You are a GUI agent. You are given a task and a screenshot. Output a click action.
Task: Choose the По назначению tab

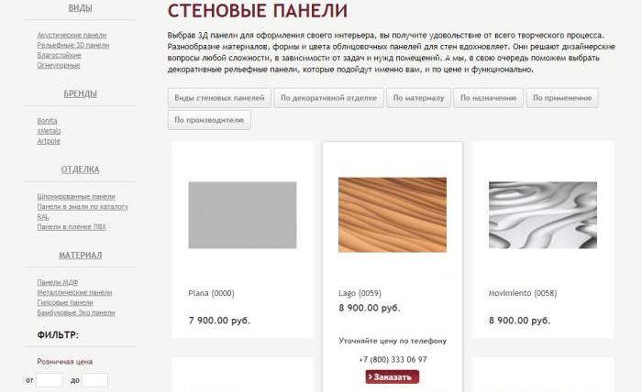(x=489, y=98)
